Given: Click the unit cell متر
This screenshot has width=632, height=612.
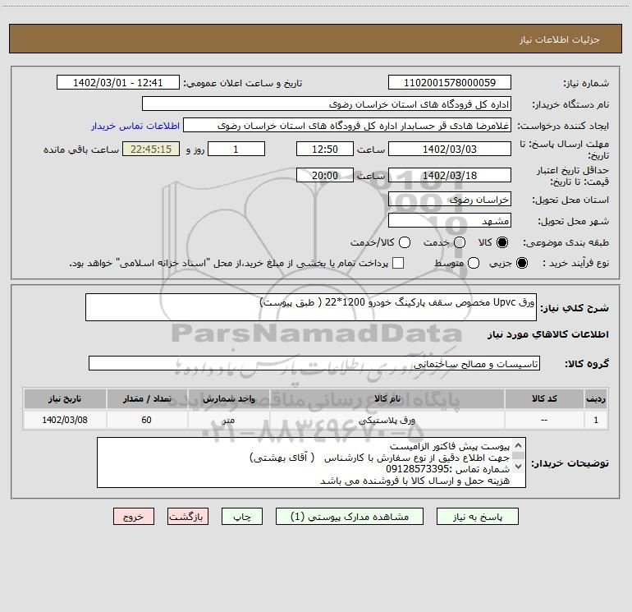Looking at the screenshot, I should (228, 420).
